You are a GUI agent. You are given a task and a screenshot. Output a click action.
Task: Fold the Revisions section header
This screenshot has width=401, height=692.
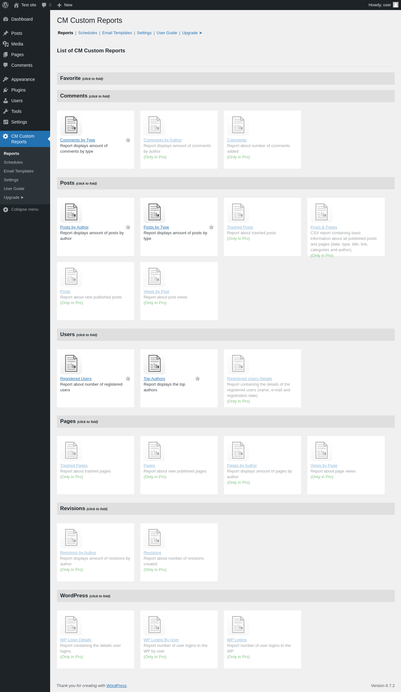click(x=226, y=509)
